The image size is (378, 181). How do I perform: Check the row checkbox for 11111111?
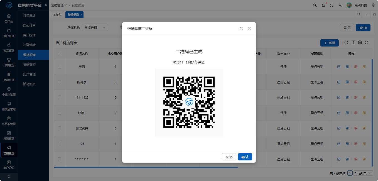point(60,159)
